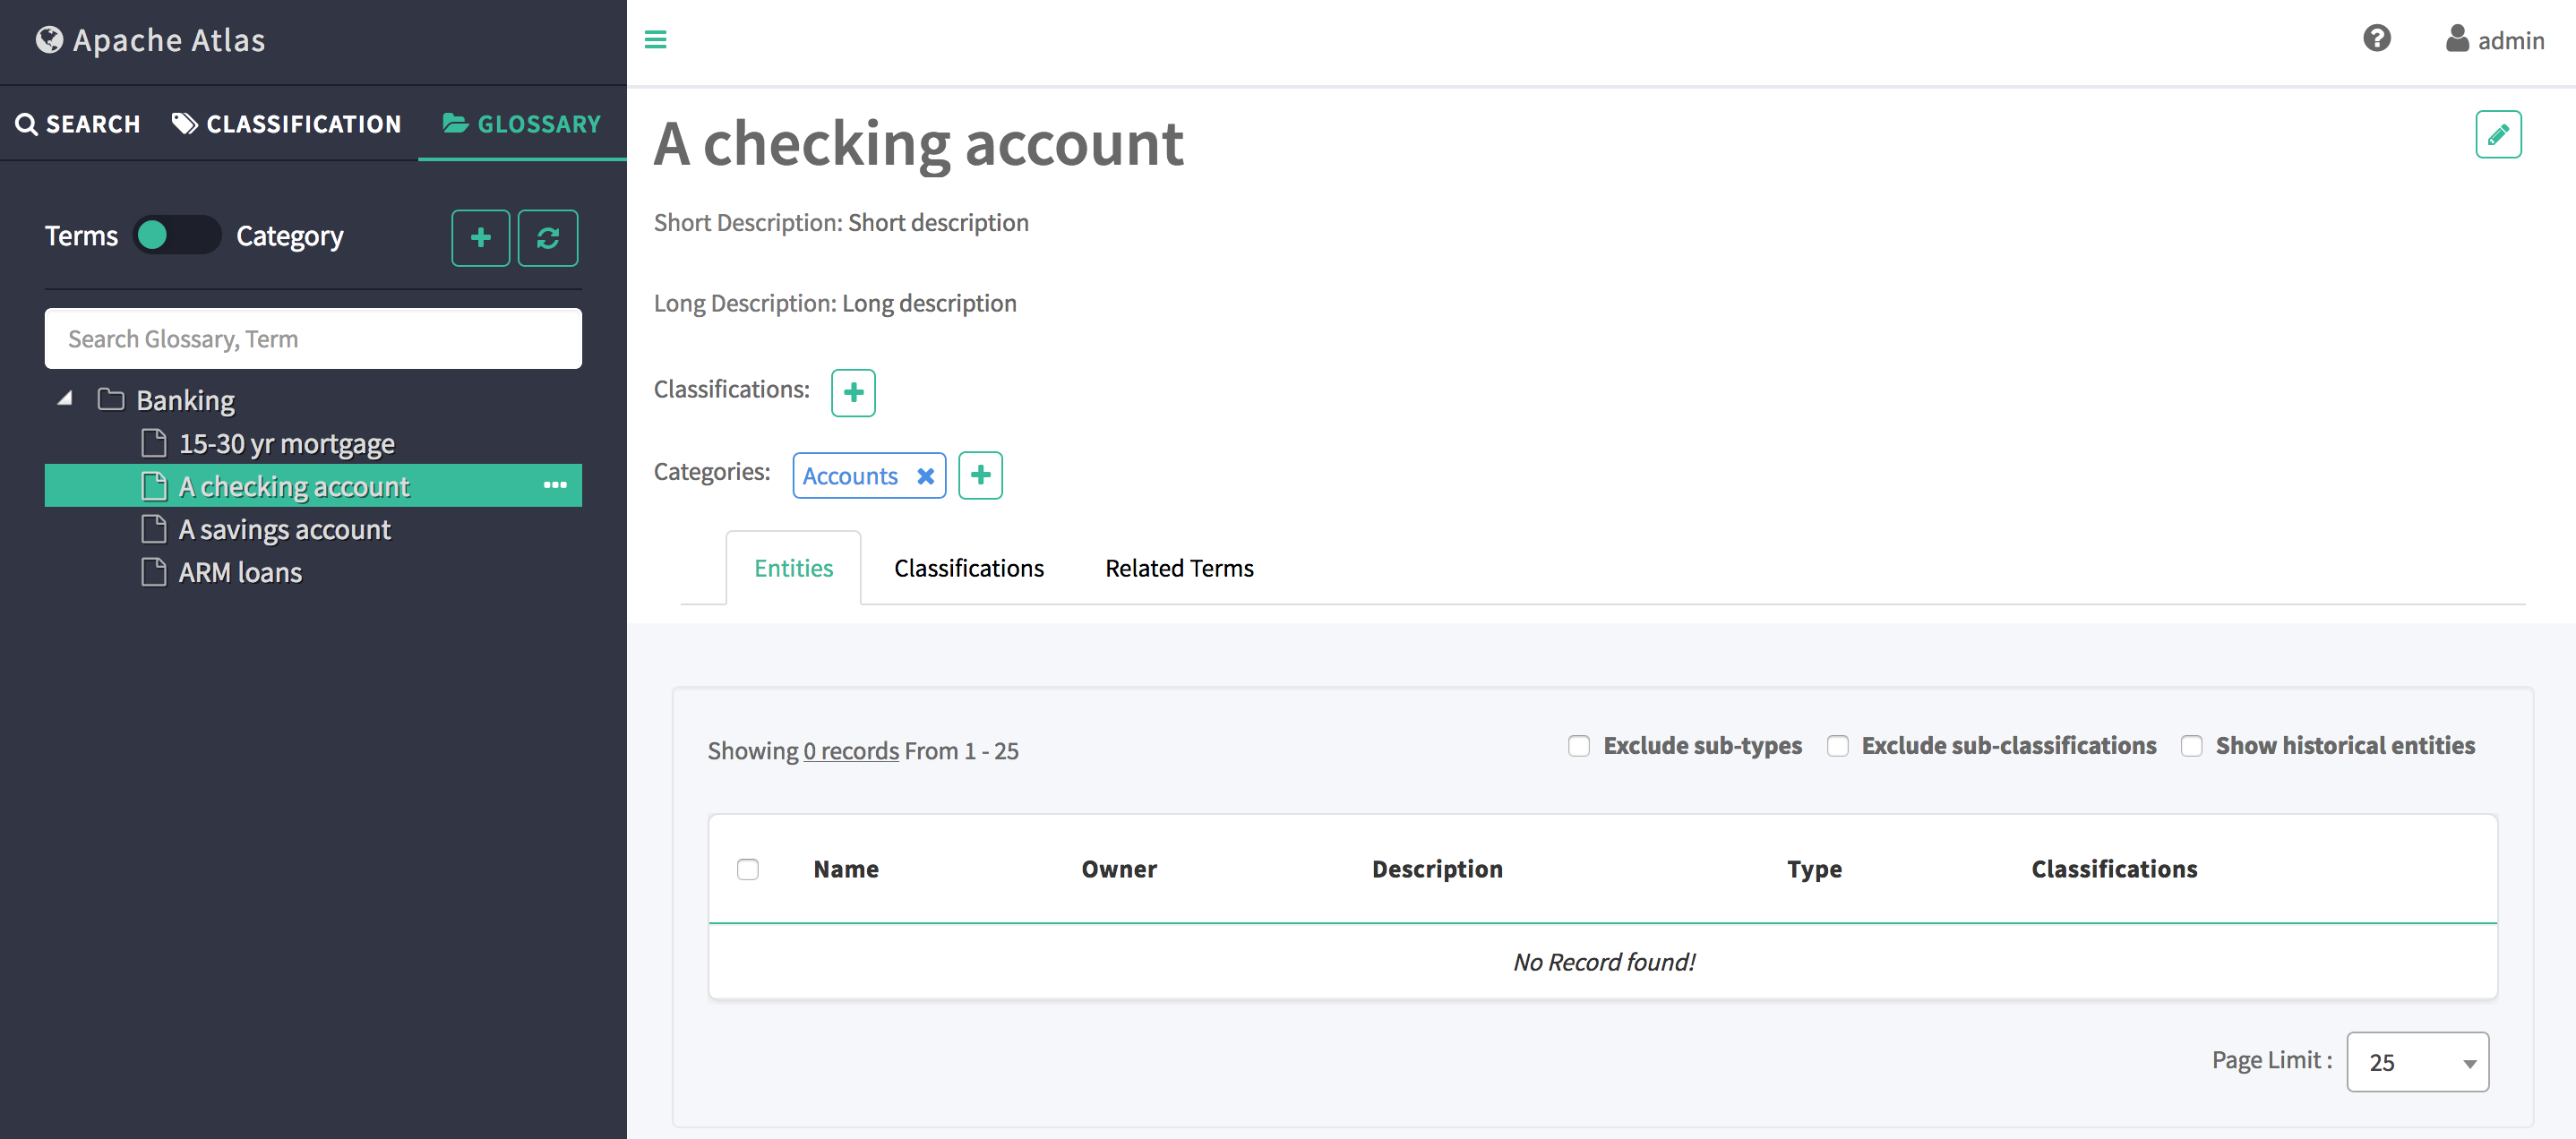Toggle the Terms/Category switch
Image resolution: width=2576 pixels, height=1139 pixels.
177,236
